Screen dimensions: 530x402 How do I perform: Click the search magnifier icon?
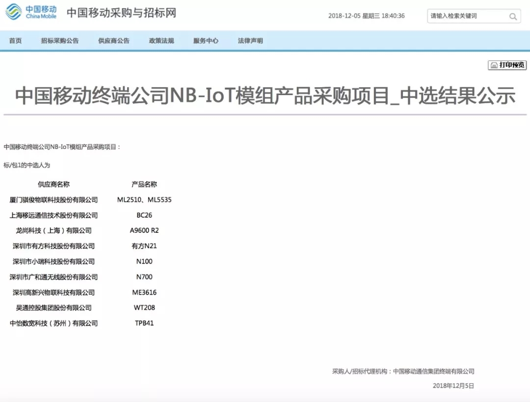(x=513, y=17)
